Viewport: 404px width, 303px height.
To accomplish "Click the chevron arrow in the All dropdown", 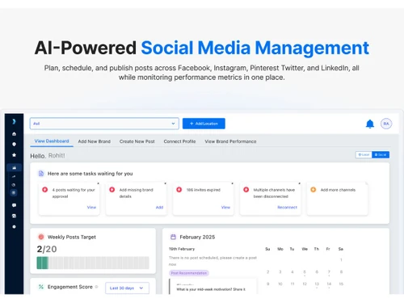I will pyautogui.click(x=173, y=124).
